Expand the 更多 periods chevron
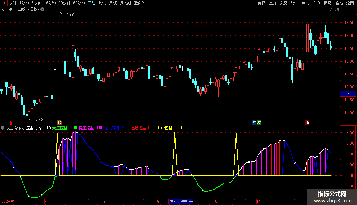The image size is (357, 205). (143, 3)
